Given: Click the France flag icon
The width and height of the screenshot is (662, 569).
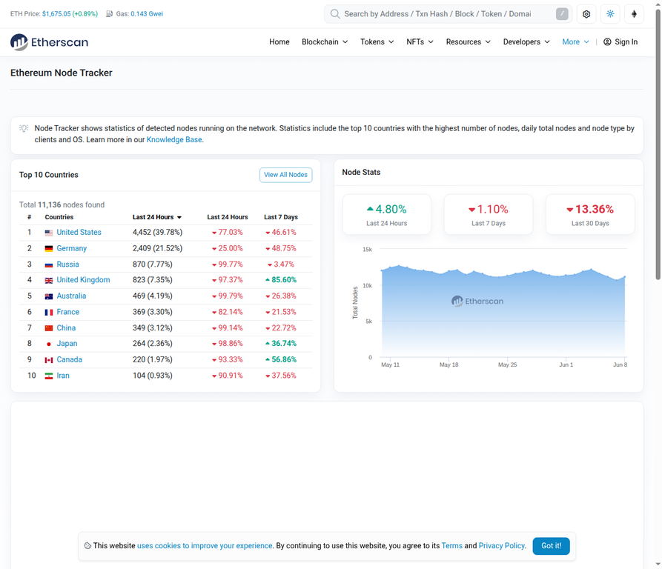Looking at the screenshot, I should 49,312.
